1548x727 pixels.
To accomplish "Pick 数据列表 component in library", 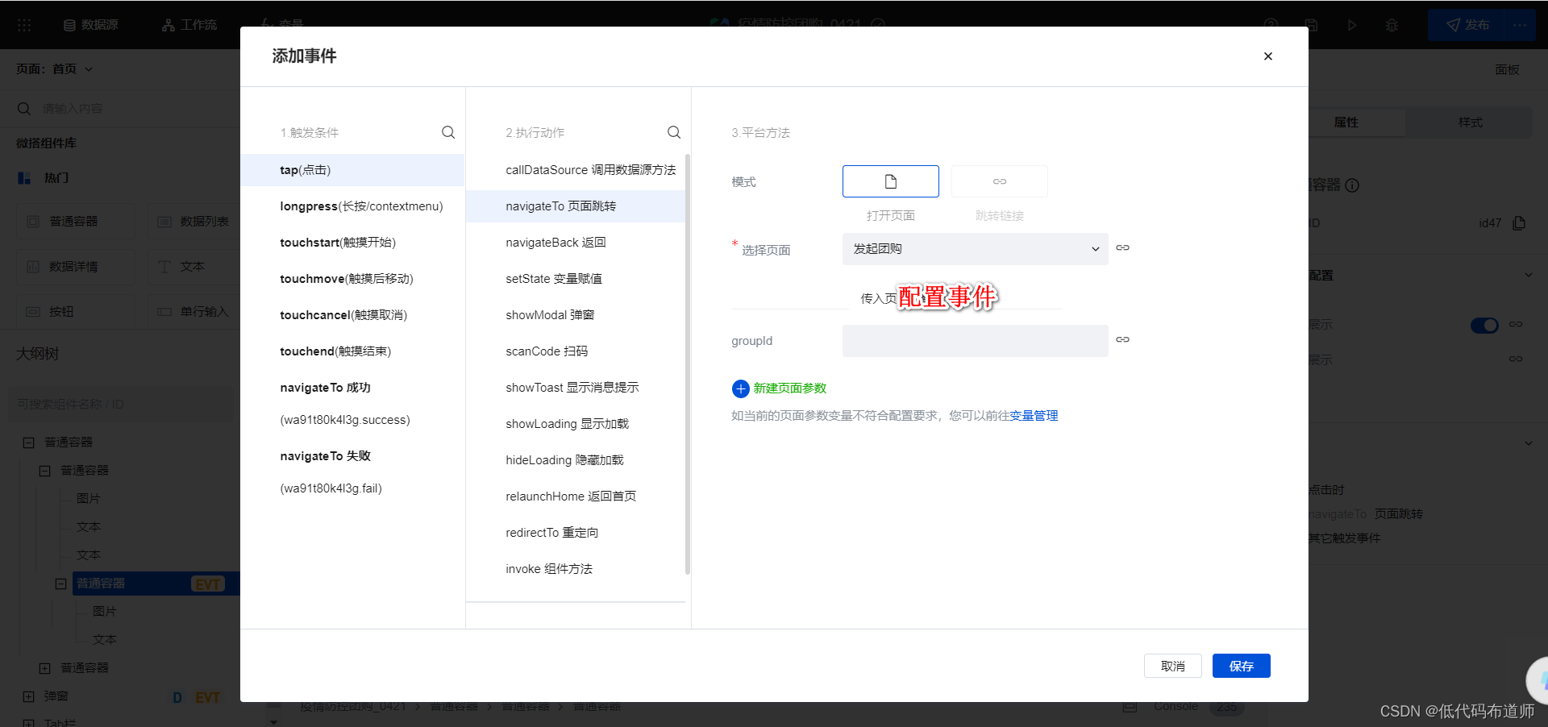I will click(x=193, y=221).
